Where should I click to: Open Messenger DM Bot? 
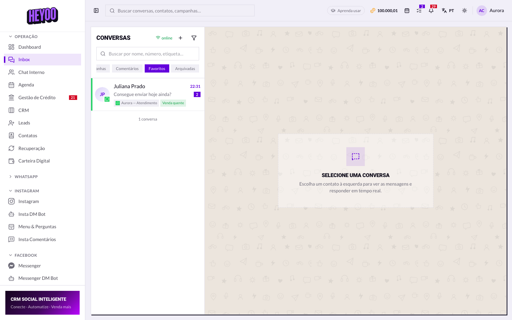(42, 278)
